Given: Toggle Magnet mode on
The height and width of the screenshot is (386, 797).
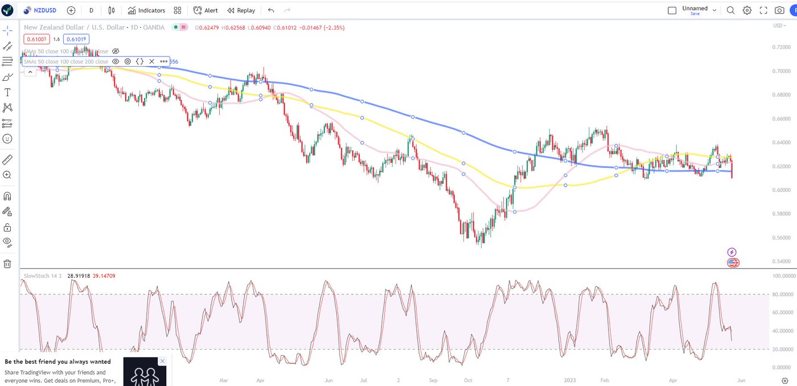Looking at the screenshot, I should [x=7, y=196].
